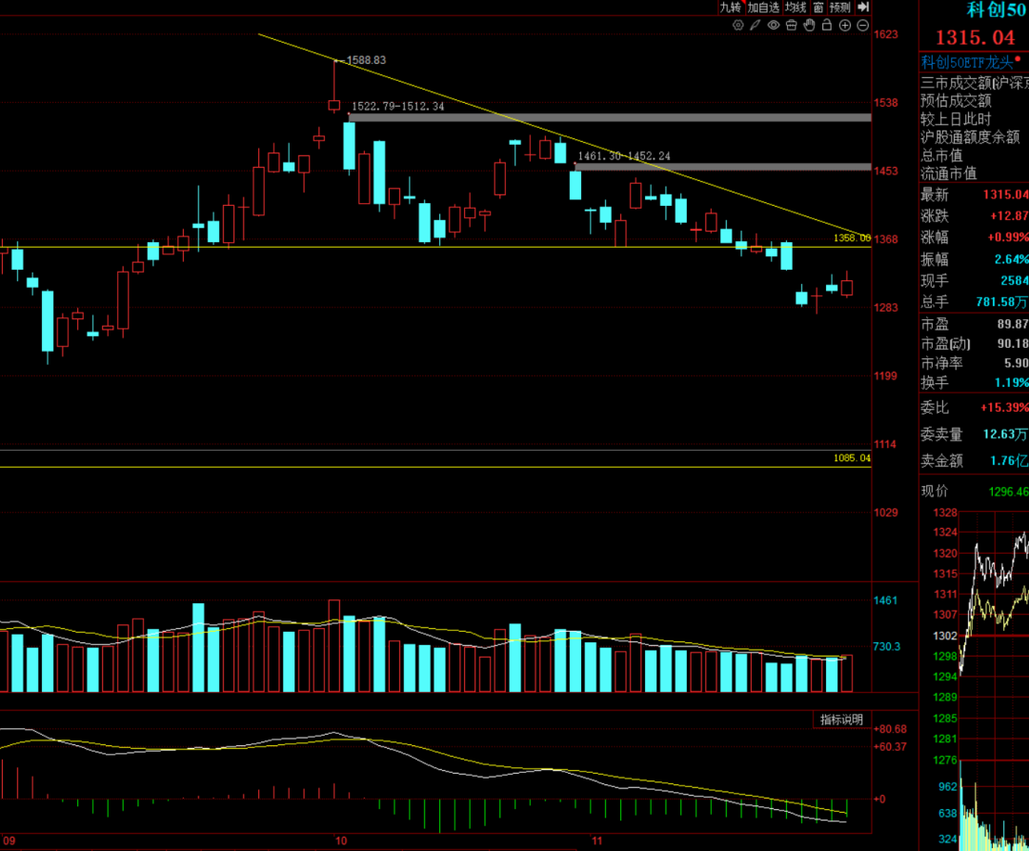
Task: Toggle the eye visibility icon
Action: (773, 25)
